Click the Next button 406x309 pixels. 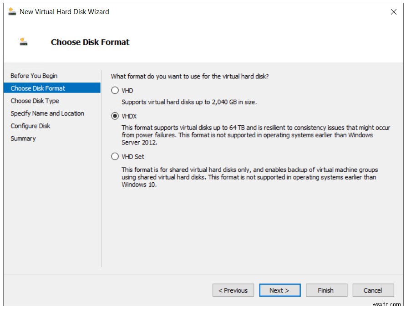[x=279, y=290]
